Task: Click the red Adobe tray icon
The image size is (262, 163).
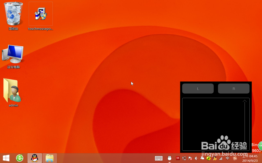Action: click(178, 158)
